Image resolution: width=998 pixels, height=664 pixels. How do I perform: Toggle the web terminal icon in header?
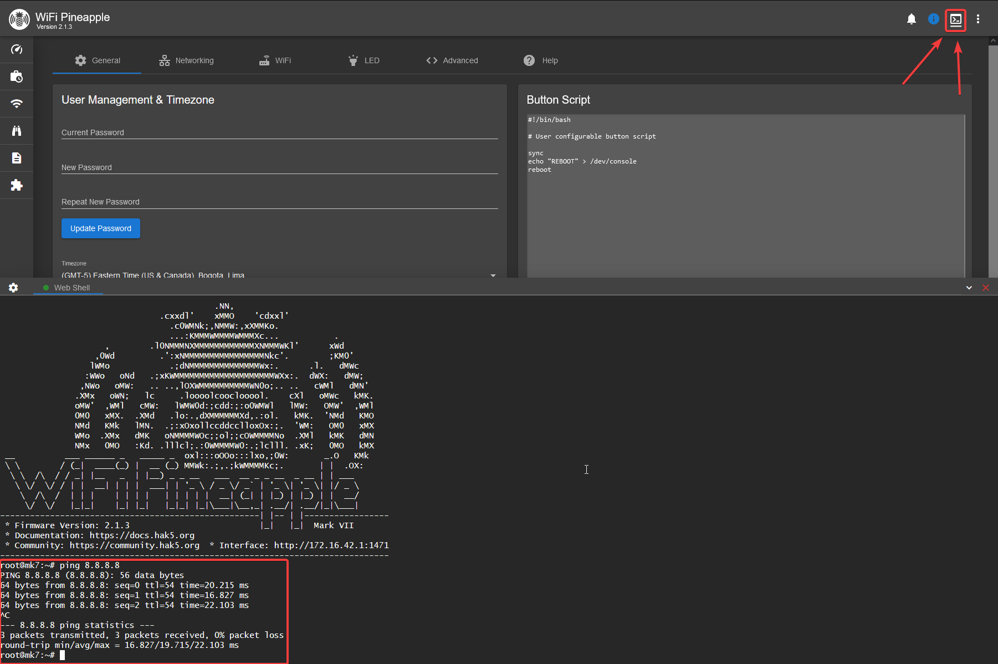click(x=955, y=21)
